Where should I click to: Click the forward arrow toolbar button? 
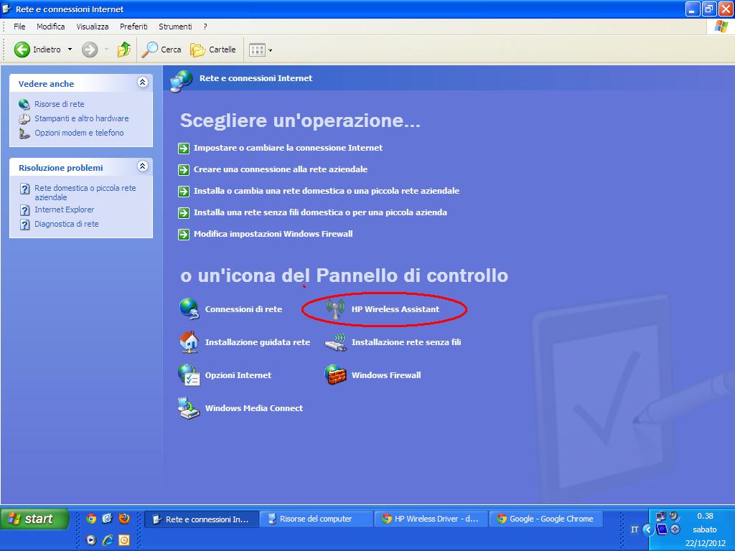(90, 50)
